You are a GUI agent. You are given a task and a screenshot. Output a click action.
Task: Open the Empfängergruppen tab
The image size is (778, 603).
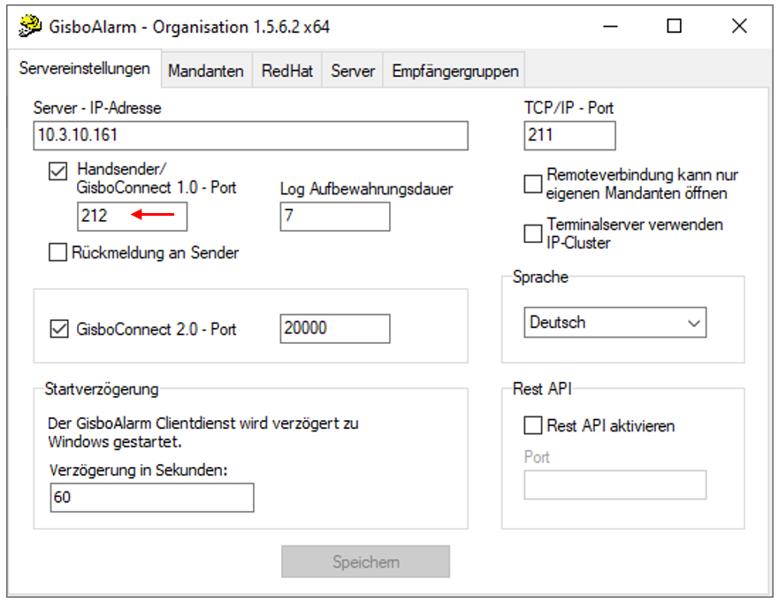(x=455, y=71)
